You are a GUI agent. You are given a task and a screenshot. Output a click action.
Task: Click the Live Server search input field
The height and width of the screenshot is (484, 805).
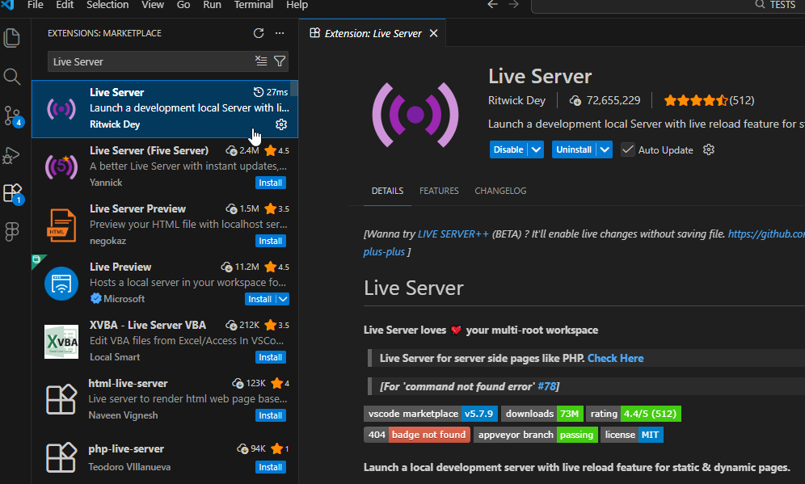(x=150, y=61)
